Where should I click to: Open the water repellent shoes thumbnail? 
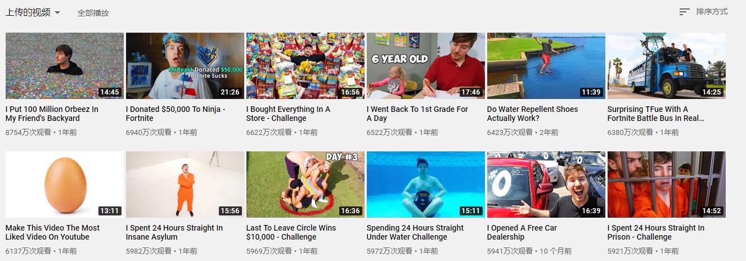(x=546, y=66)
